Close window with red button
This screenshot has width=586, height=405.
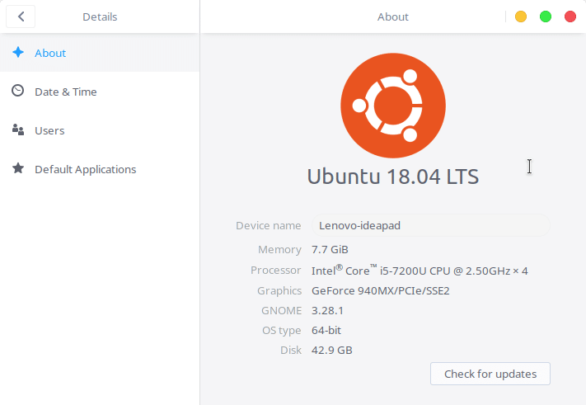tap(570, 16)
